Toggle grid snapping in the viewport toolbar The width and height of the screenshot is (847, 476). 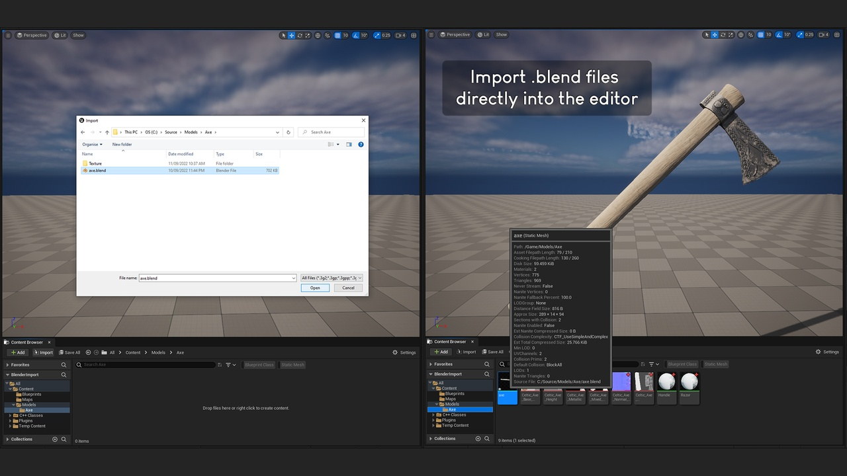click(x=337, y=35)
